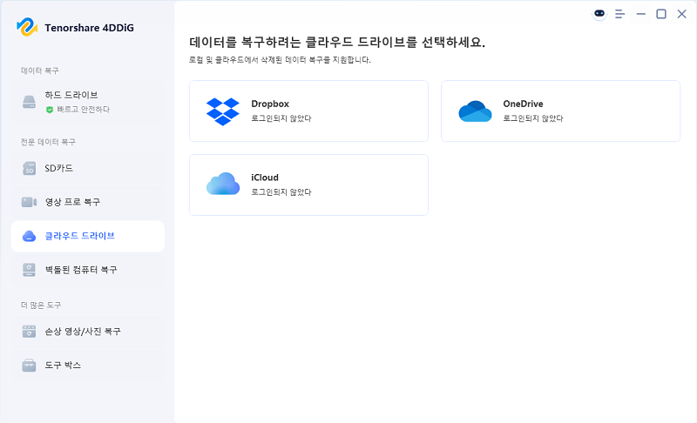Image resolution: width=697 pixels, height=423 pixels.
Task: Click the 더 많은 도구 section header
Action: [41, 305]
